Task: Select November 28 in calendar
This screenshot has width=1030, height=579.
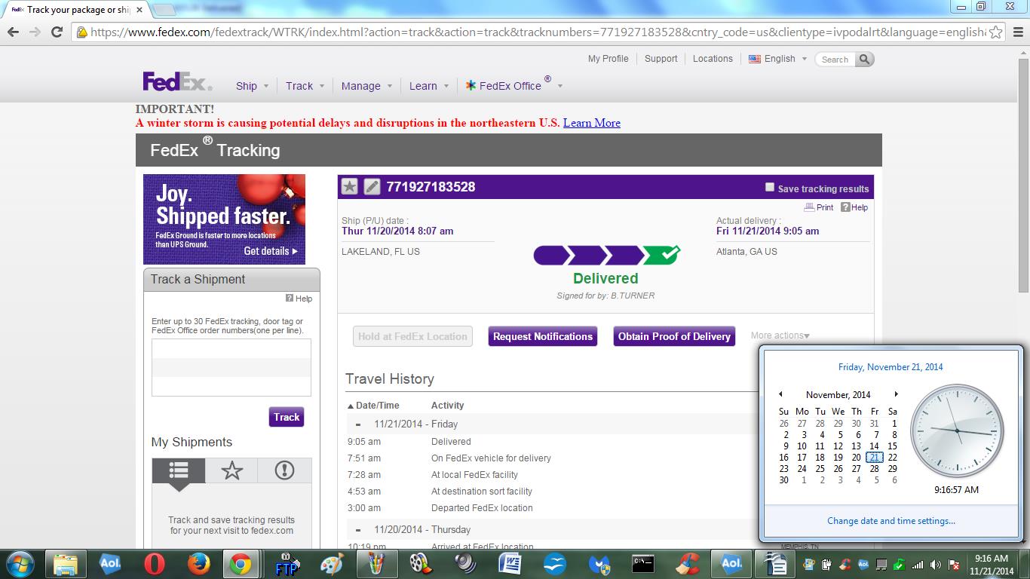Action: coord(875,468)
